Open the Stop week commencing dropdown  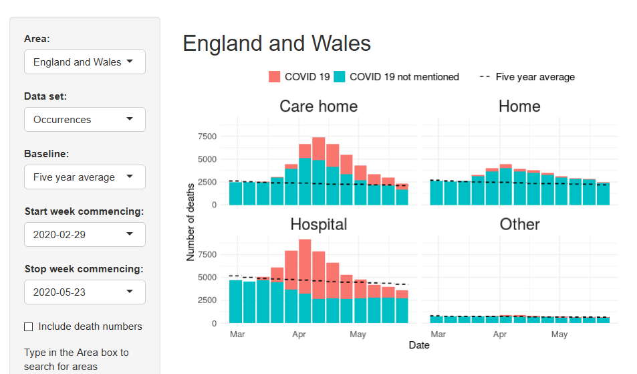click(84, 292)
